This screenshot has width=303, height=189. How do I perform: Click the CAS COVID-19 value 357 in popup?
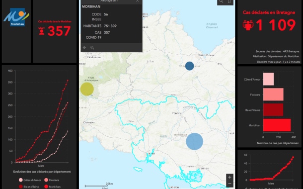coord(107,32)
